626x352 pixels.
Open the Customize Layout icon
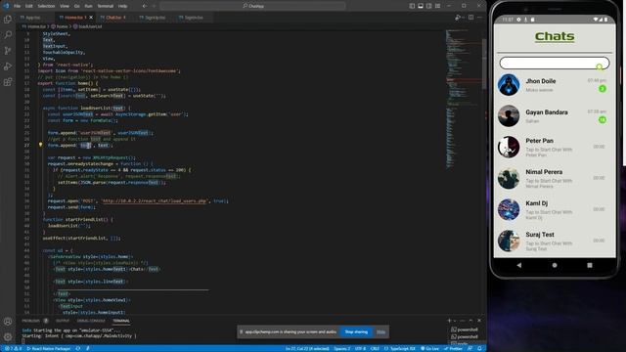[438, 6]
